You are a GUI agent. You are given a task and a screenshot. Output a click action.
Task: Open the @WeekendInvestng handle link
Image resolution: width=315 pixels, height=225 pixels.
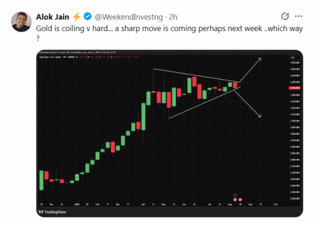[x=129, y=17]
